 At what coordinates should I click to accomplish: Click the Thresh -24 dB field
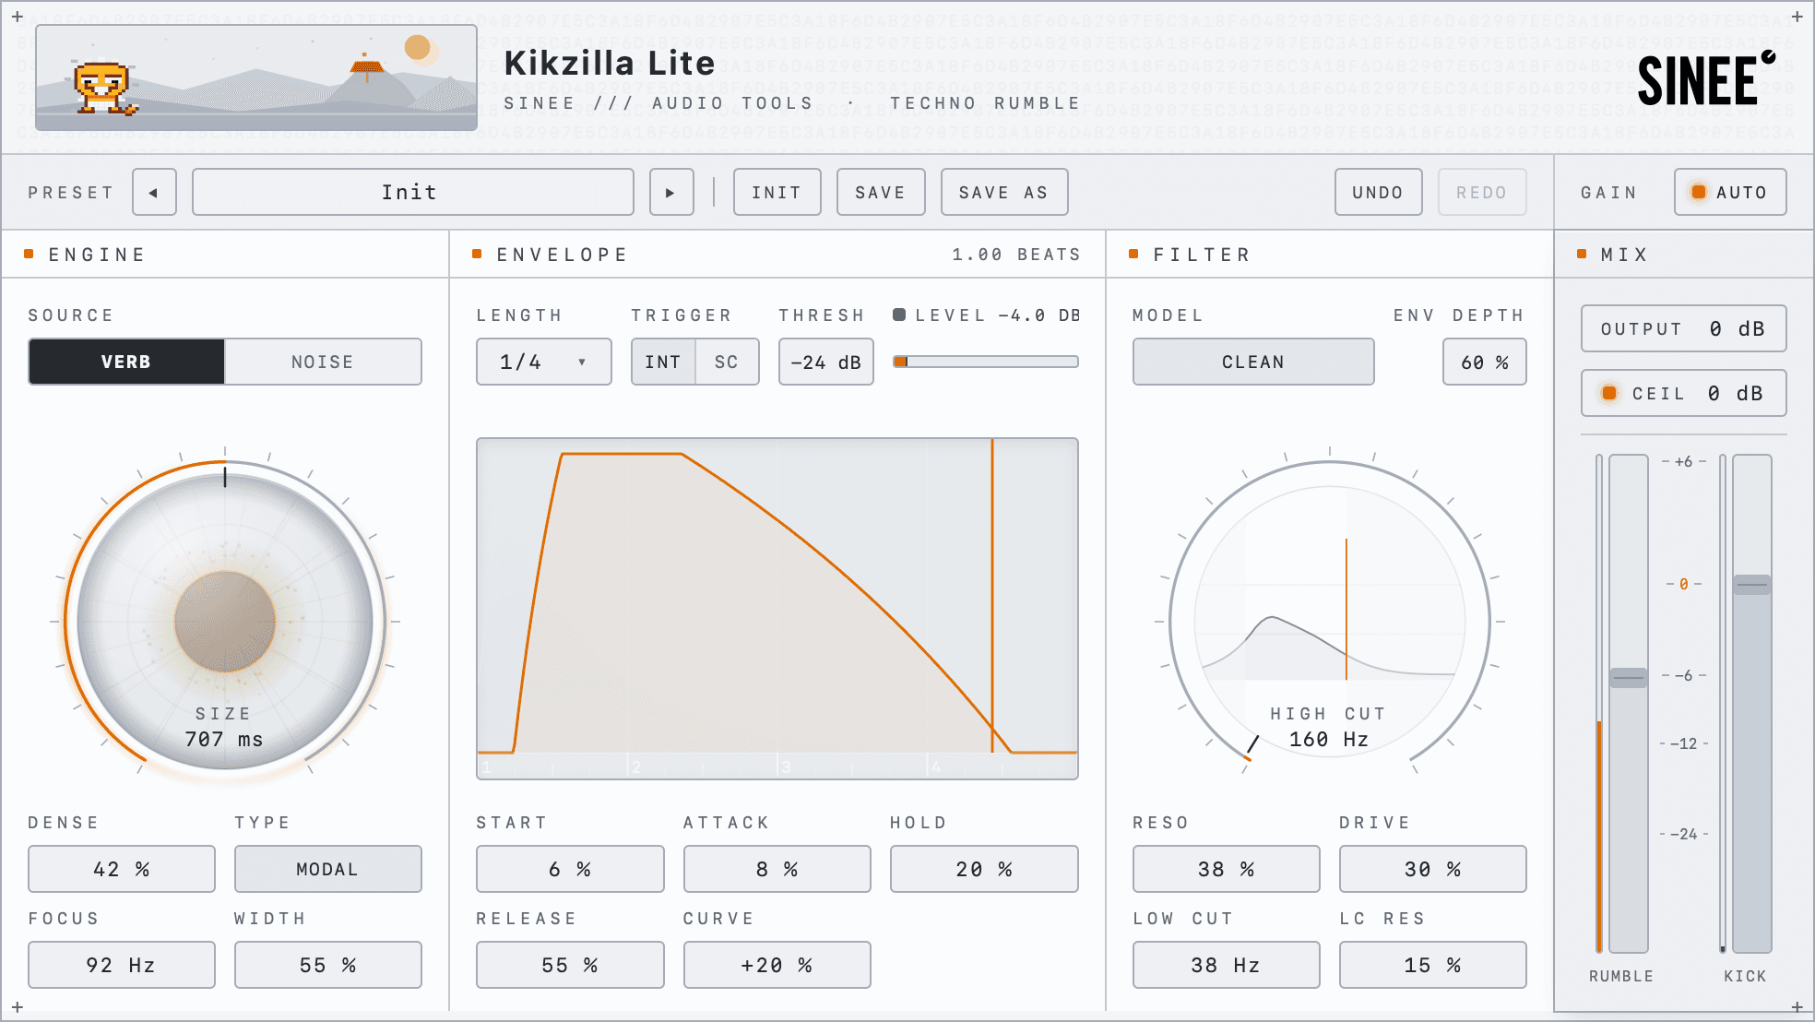(826, 362)
